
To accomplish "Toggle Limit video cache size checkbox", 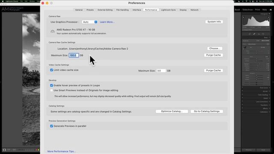I will [51, 70].
